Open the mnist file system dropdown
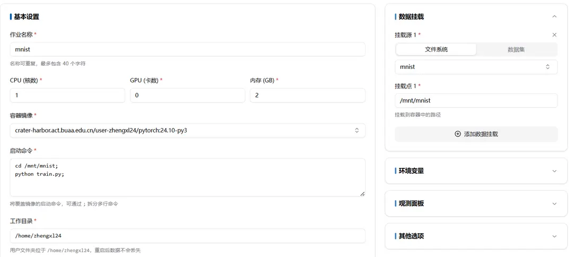 (476, 67)
